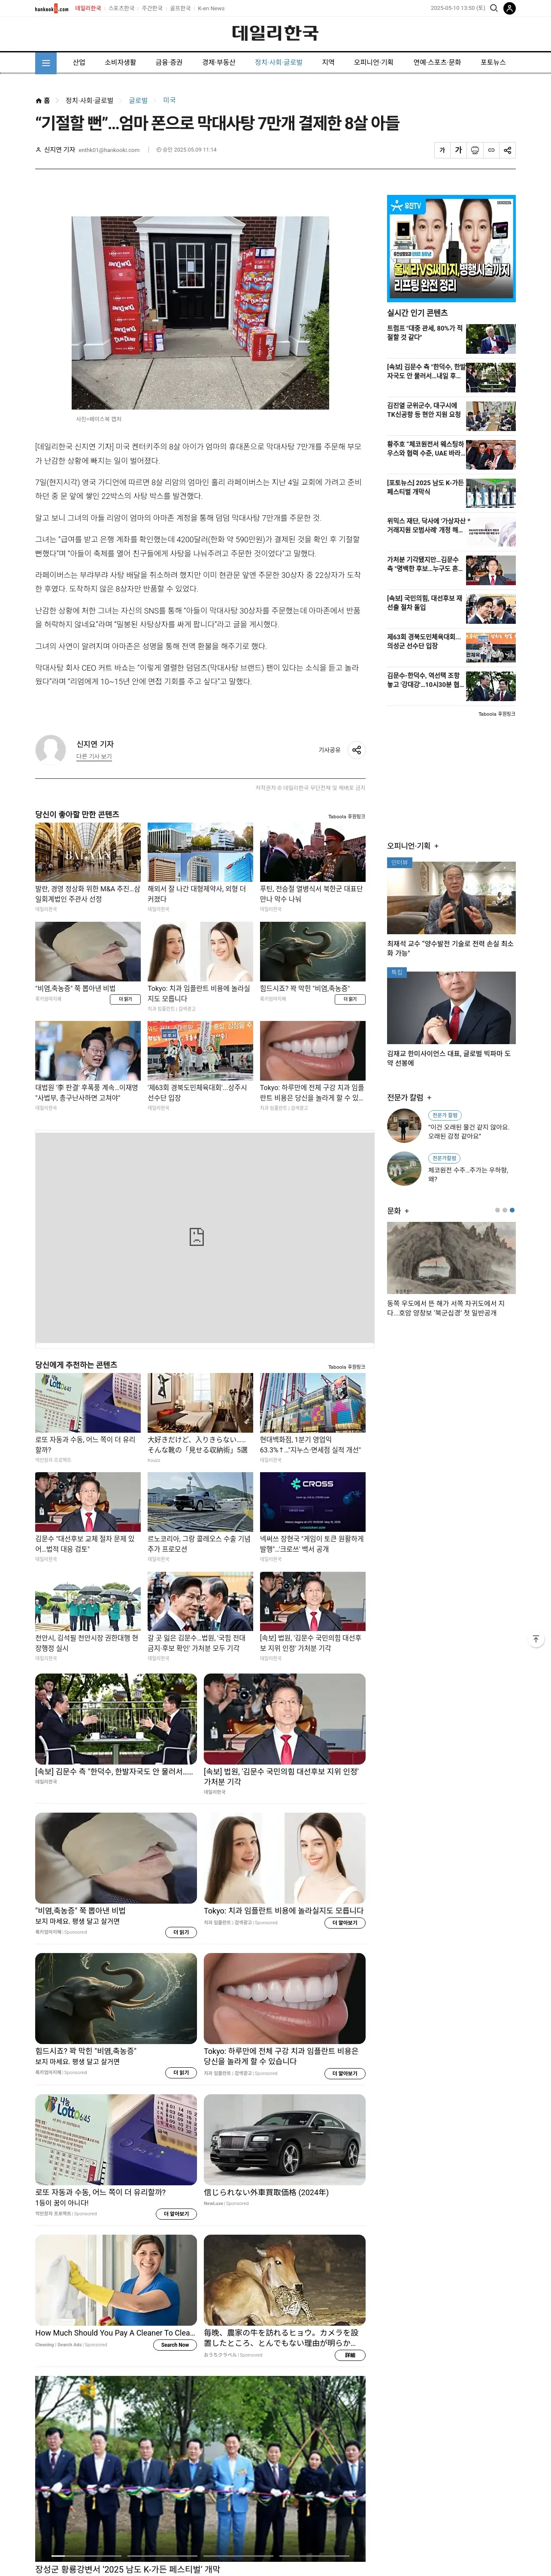The image size is (551, 2576).
Task: Open popular article 제63회 경북도민체육대회 의성군 선수단 입장
Action: tap(451, 646)
